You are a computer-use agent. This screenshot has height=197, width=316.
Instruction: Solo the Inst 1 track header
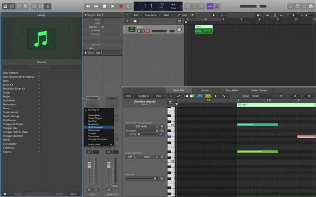[x=143, y=31]
